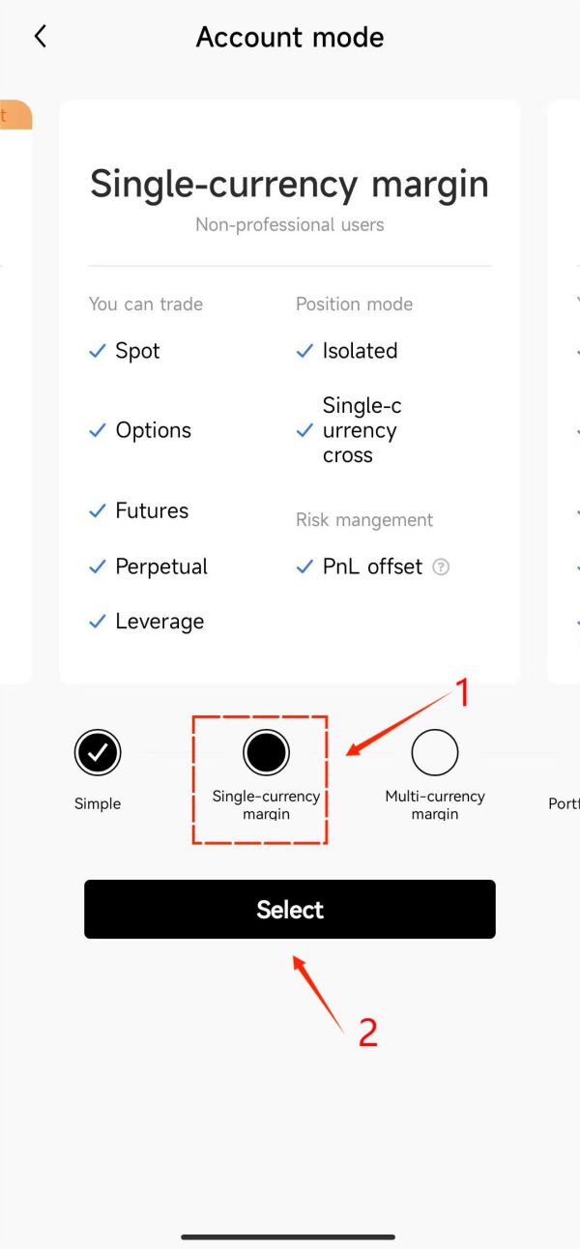The image size is (580, 1249).
Task: Pick the Multi-currency margin radio button
Action: point(435,752)
